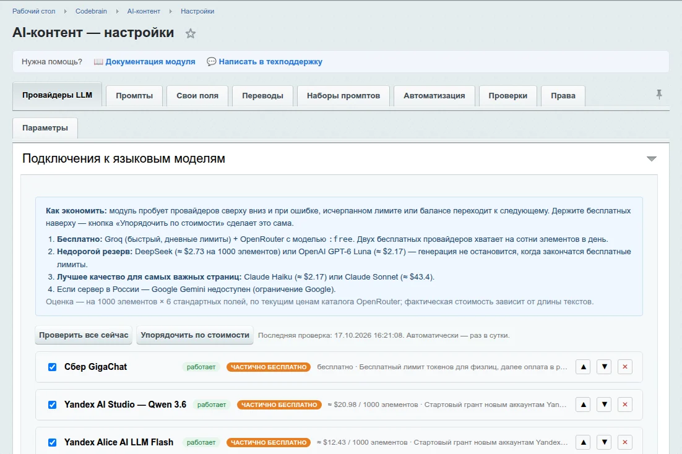The image size is (682, 454).
Task: Delete the Сбер GigaChat provider
Action: [625, 367]
